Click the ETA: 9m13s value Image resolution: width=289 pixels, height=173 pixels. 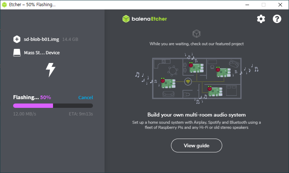click(x=81, y=114)
